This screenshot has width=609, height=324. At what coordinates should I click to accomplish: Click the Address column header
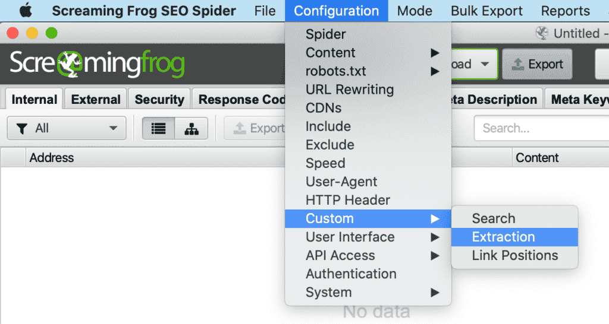[x=155, y=158]
